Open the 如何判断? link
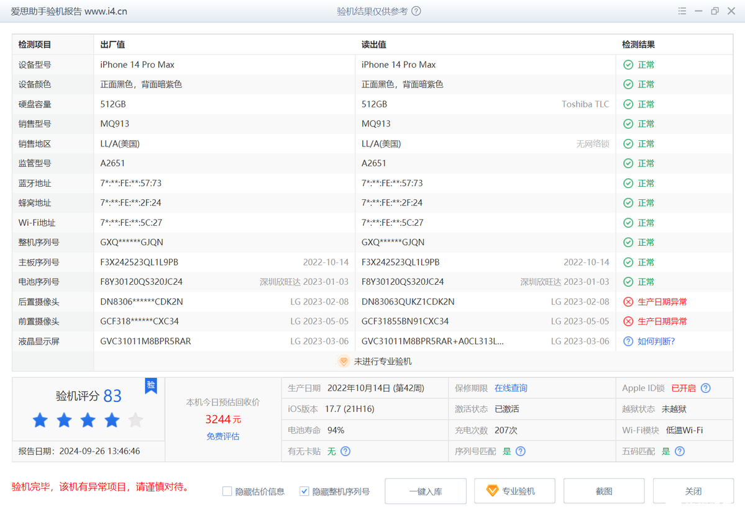Viewport: 745px width, 515px height. click(656, 341)
